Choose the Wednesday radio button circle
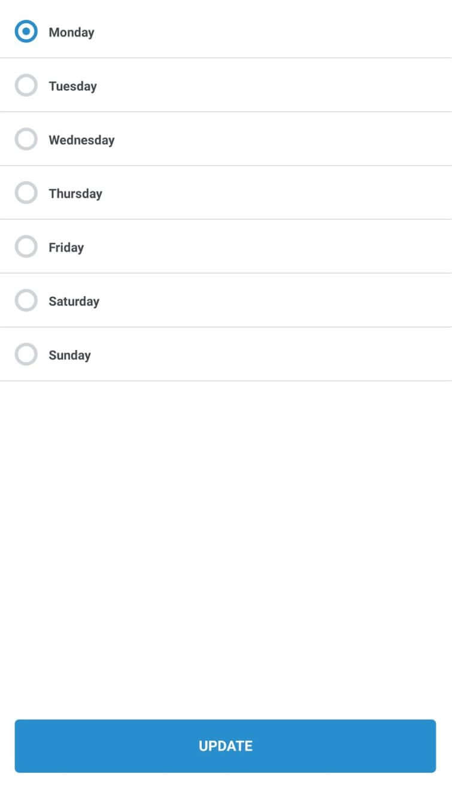The height and width of the screenshot is (789, 452). click(x=26, y=139)
